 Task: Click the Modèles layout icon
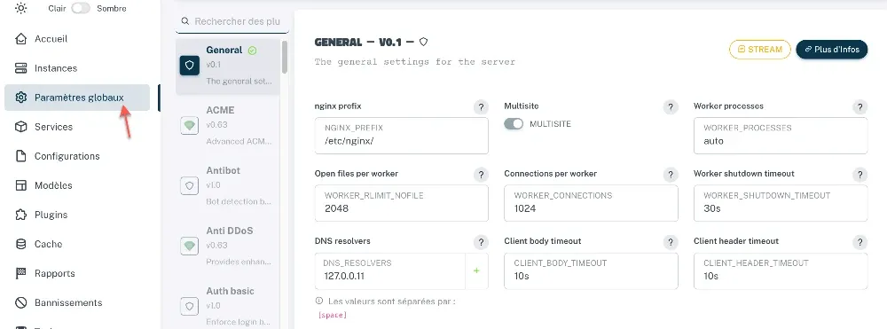click(21, 186)
